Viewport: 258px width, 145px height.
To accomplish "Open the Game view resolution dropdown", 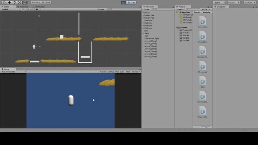I will point(13,72).
